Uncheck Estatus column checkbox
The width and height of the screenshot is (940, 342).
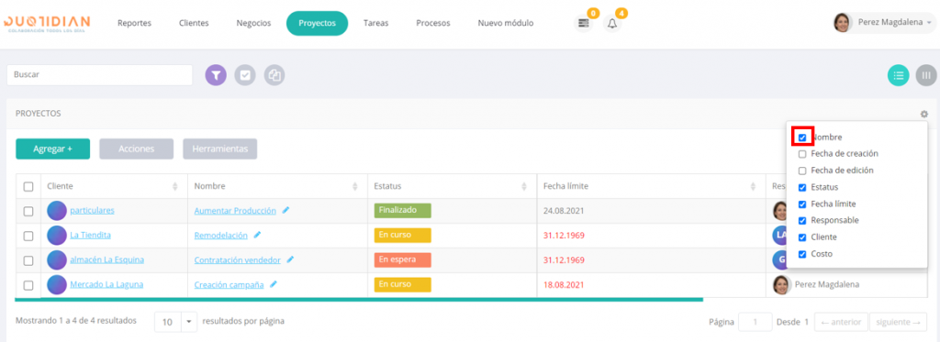[x=802, y=187]
